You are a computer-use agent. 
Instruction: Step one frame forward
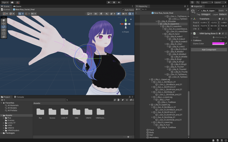pos(119,2)
